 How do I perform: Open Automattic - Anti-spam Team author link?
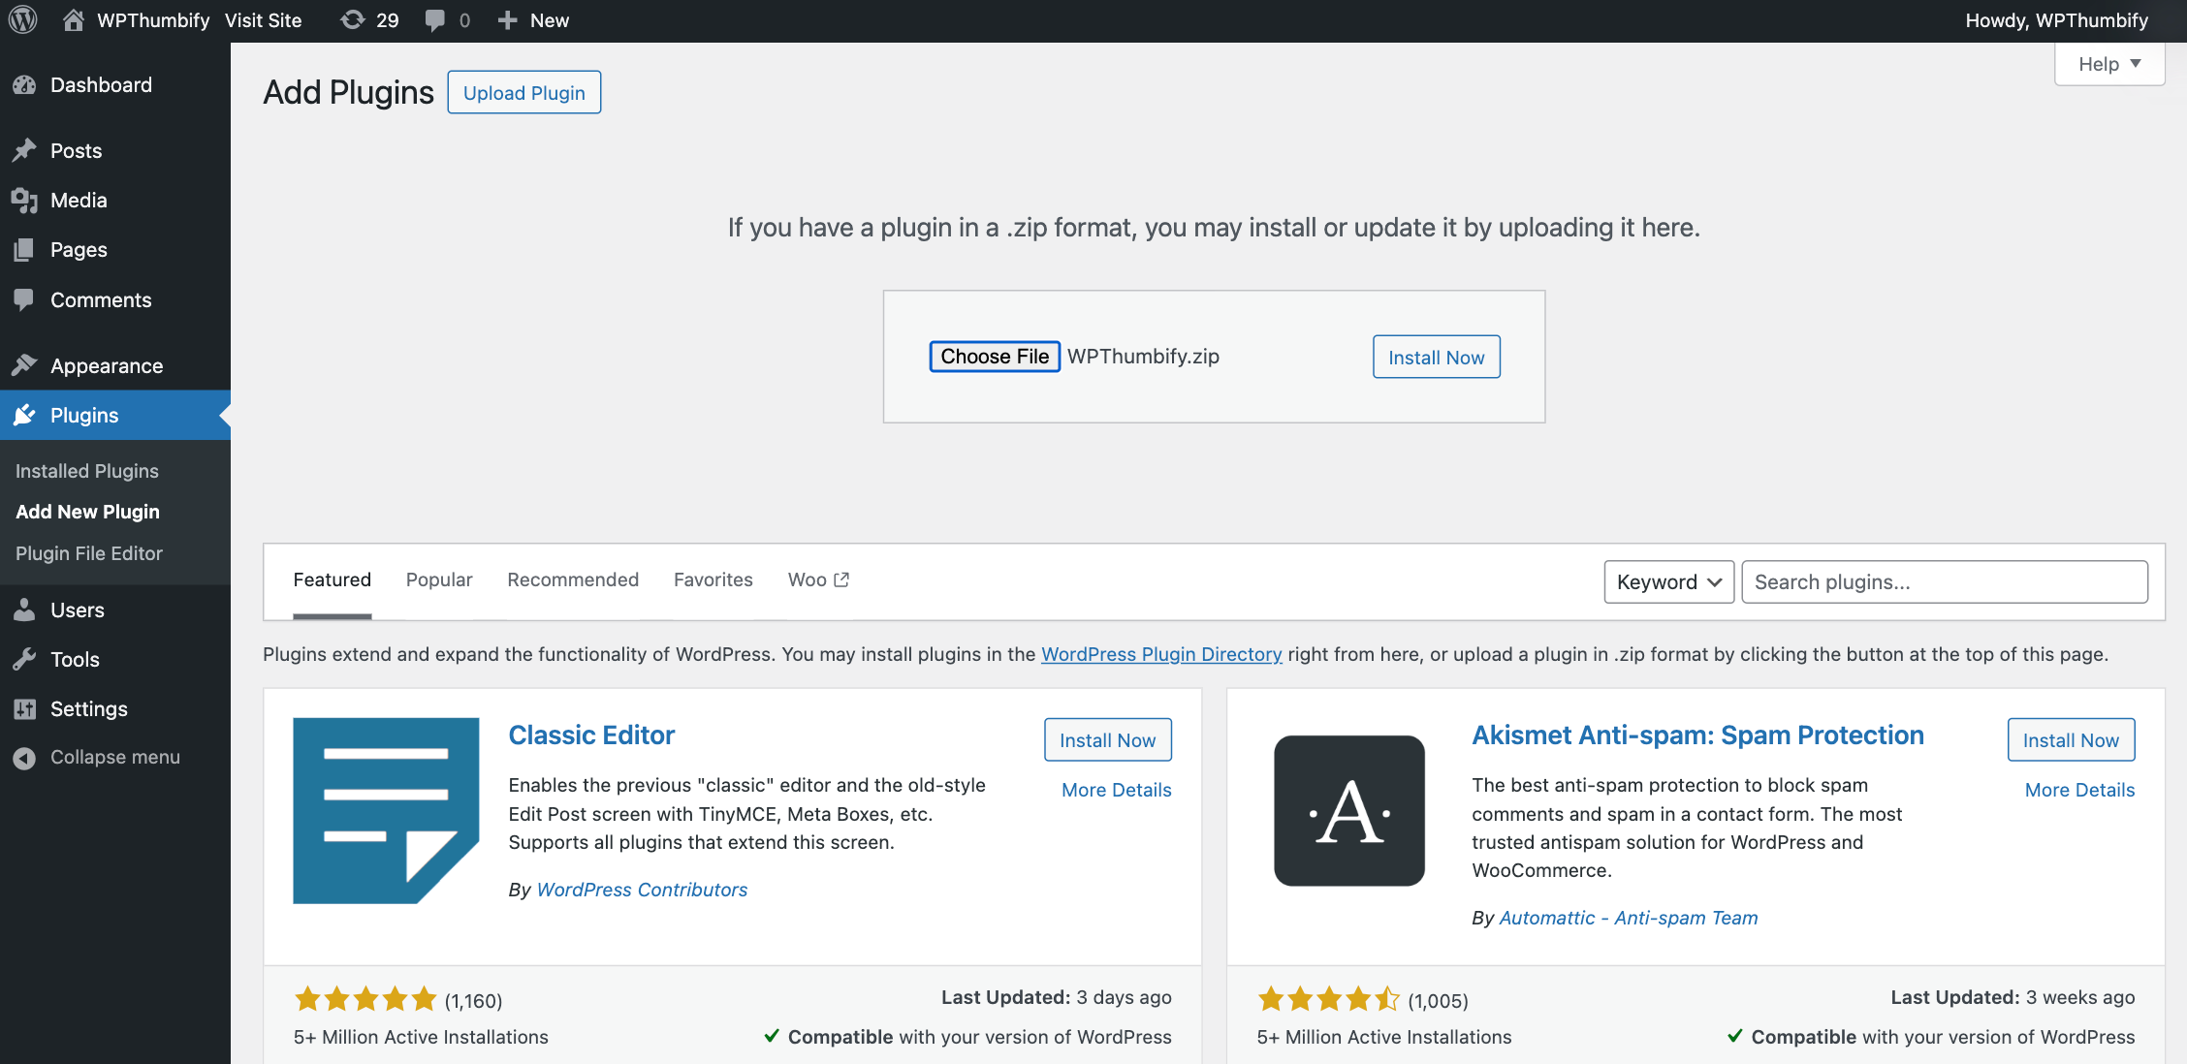1629,918
